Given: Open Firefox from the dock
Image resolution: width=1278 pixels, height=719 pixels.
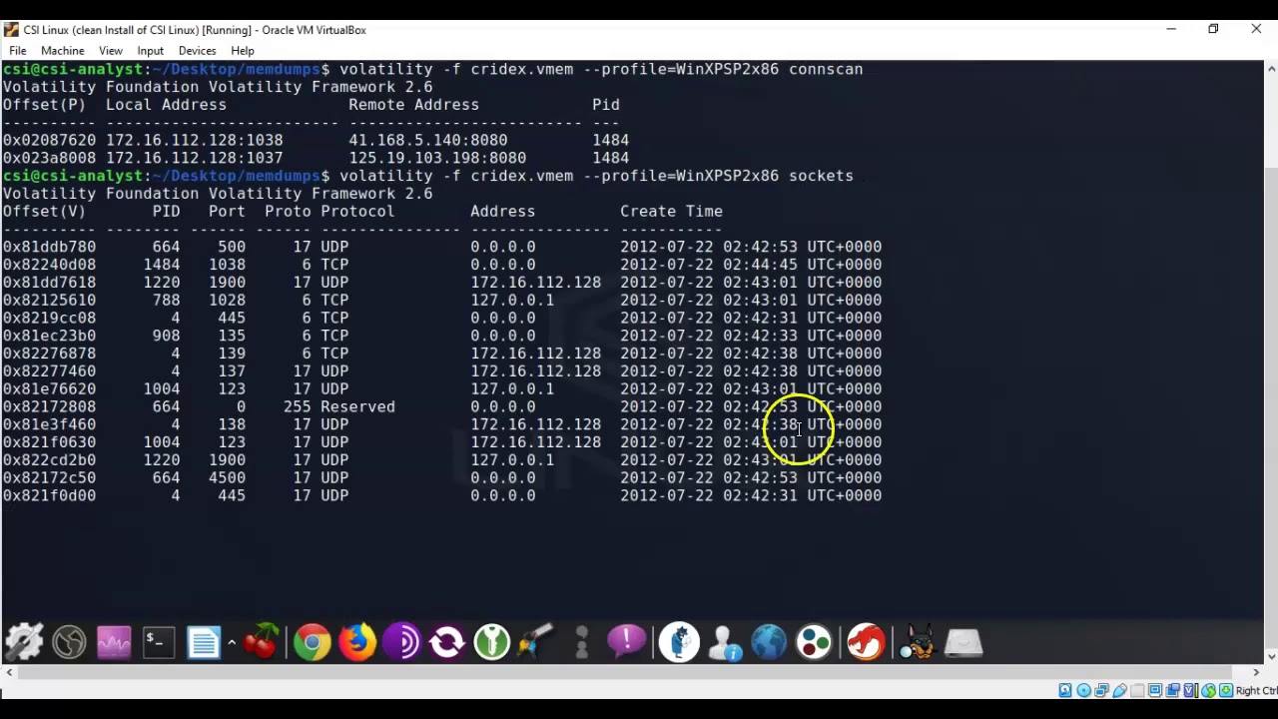Looking at the screenshot, I should pyautogui.click(x=356, y=642).
